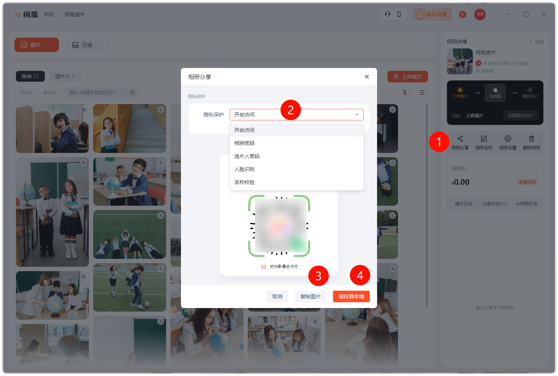Collapse the 隐私保护 dropdown arrow
The width and height of the screenshot is (558, 376).
tap(356, 115)
